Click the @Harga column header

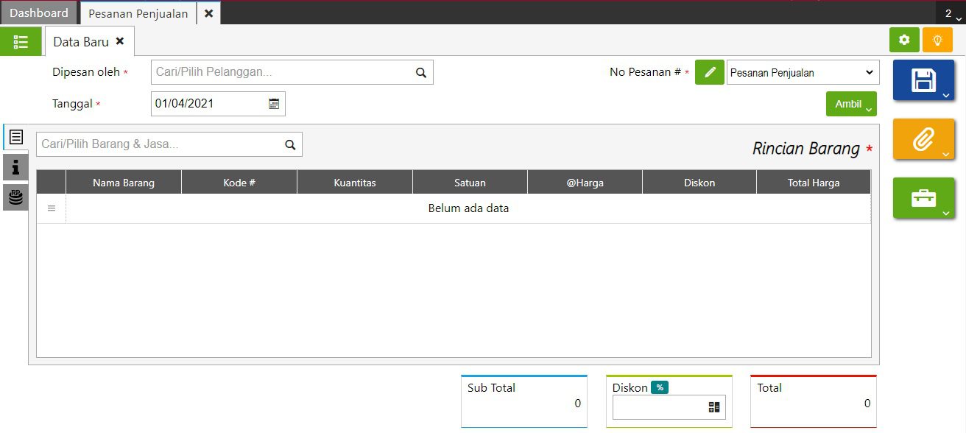(585, 183)
